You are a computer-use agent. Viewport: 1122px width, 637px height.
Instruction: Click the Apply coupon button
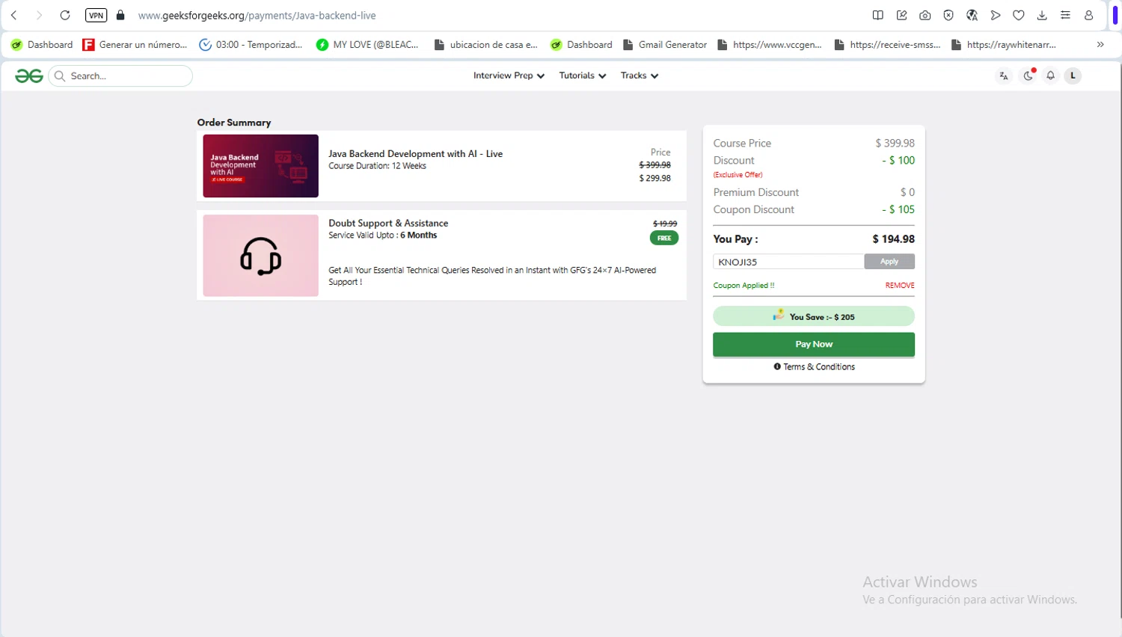[889, 262]
